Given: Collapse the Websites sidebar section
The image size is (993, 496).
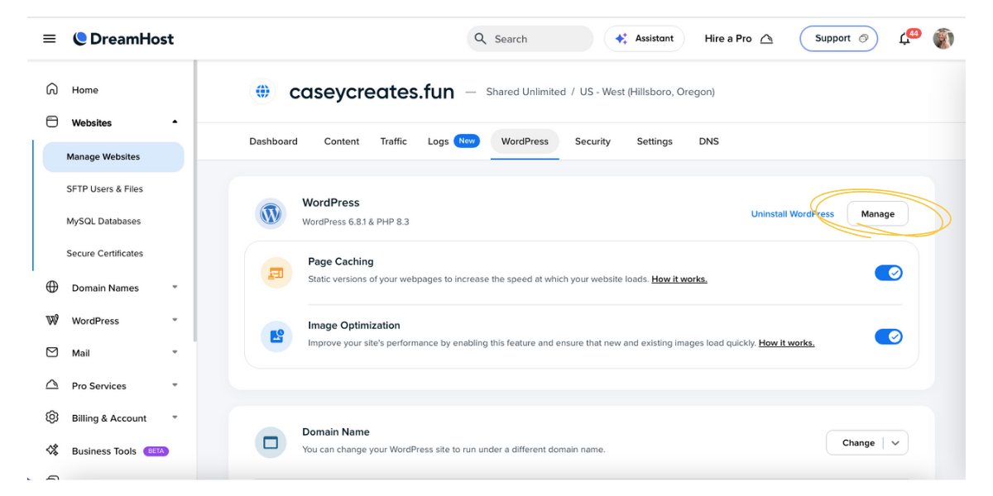Looking at the screenshot, I should tap(175, 122).
